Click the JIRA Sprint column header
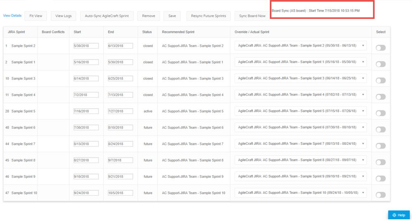 click(16, 32)
